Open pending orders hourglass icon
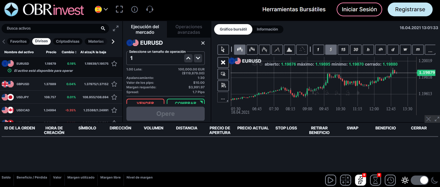The width and height of the screenshot is (440, 187). [x=375, y=180]
